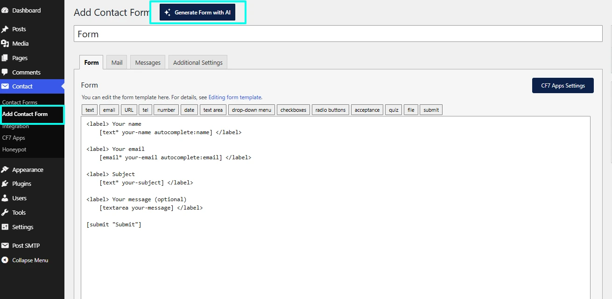Insert a checkboxes tag
The image size is (612, 299).
[x=293, y=110]
